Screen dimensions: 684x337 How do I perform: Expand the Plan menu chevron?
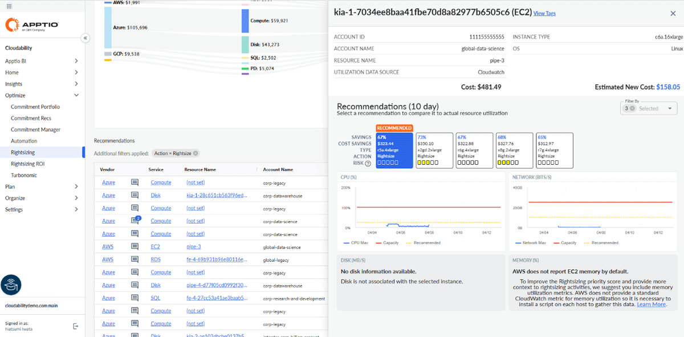(76, 186)
